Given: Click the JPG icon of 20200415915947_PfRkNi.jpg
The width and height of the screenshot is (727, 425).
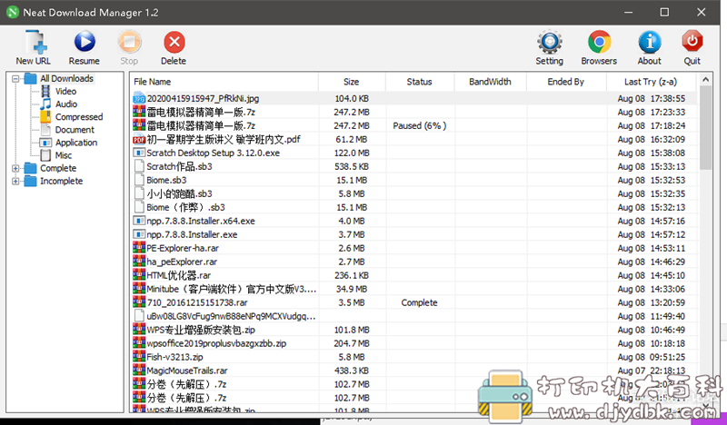Looking at the screenshot, I should (x=139, y=98).
